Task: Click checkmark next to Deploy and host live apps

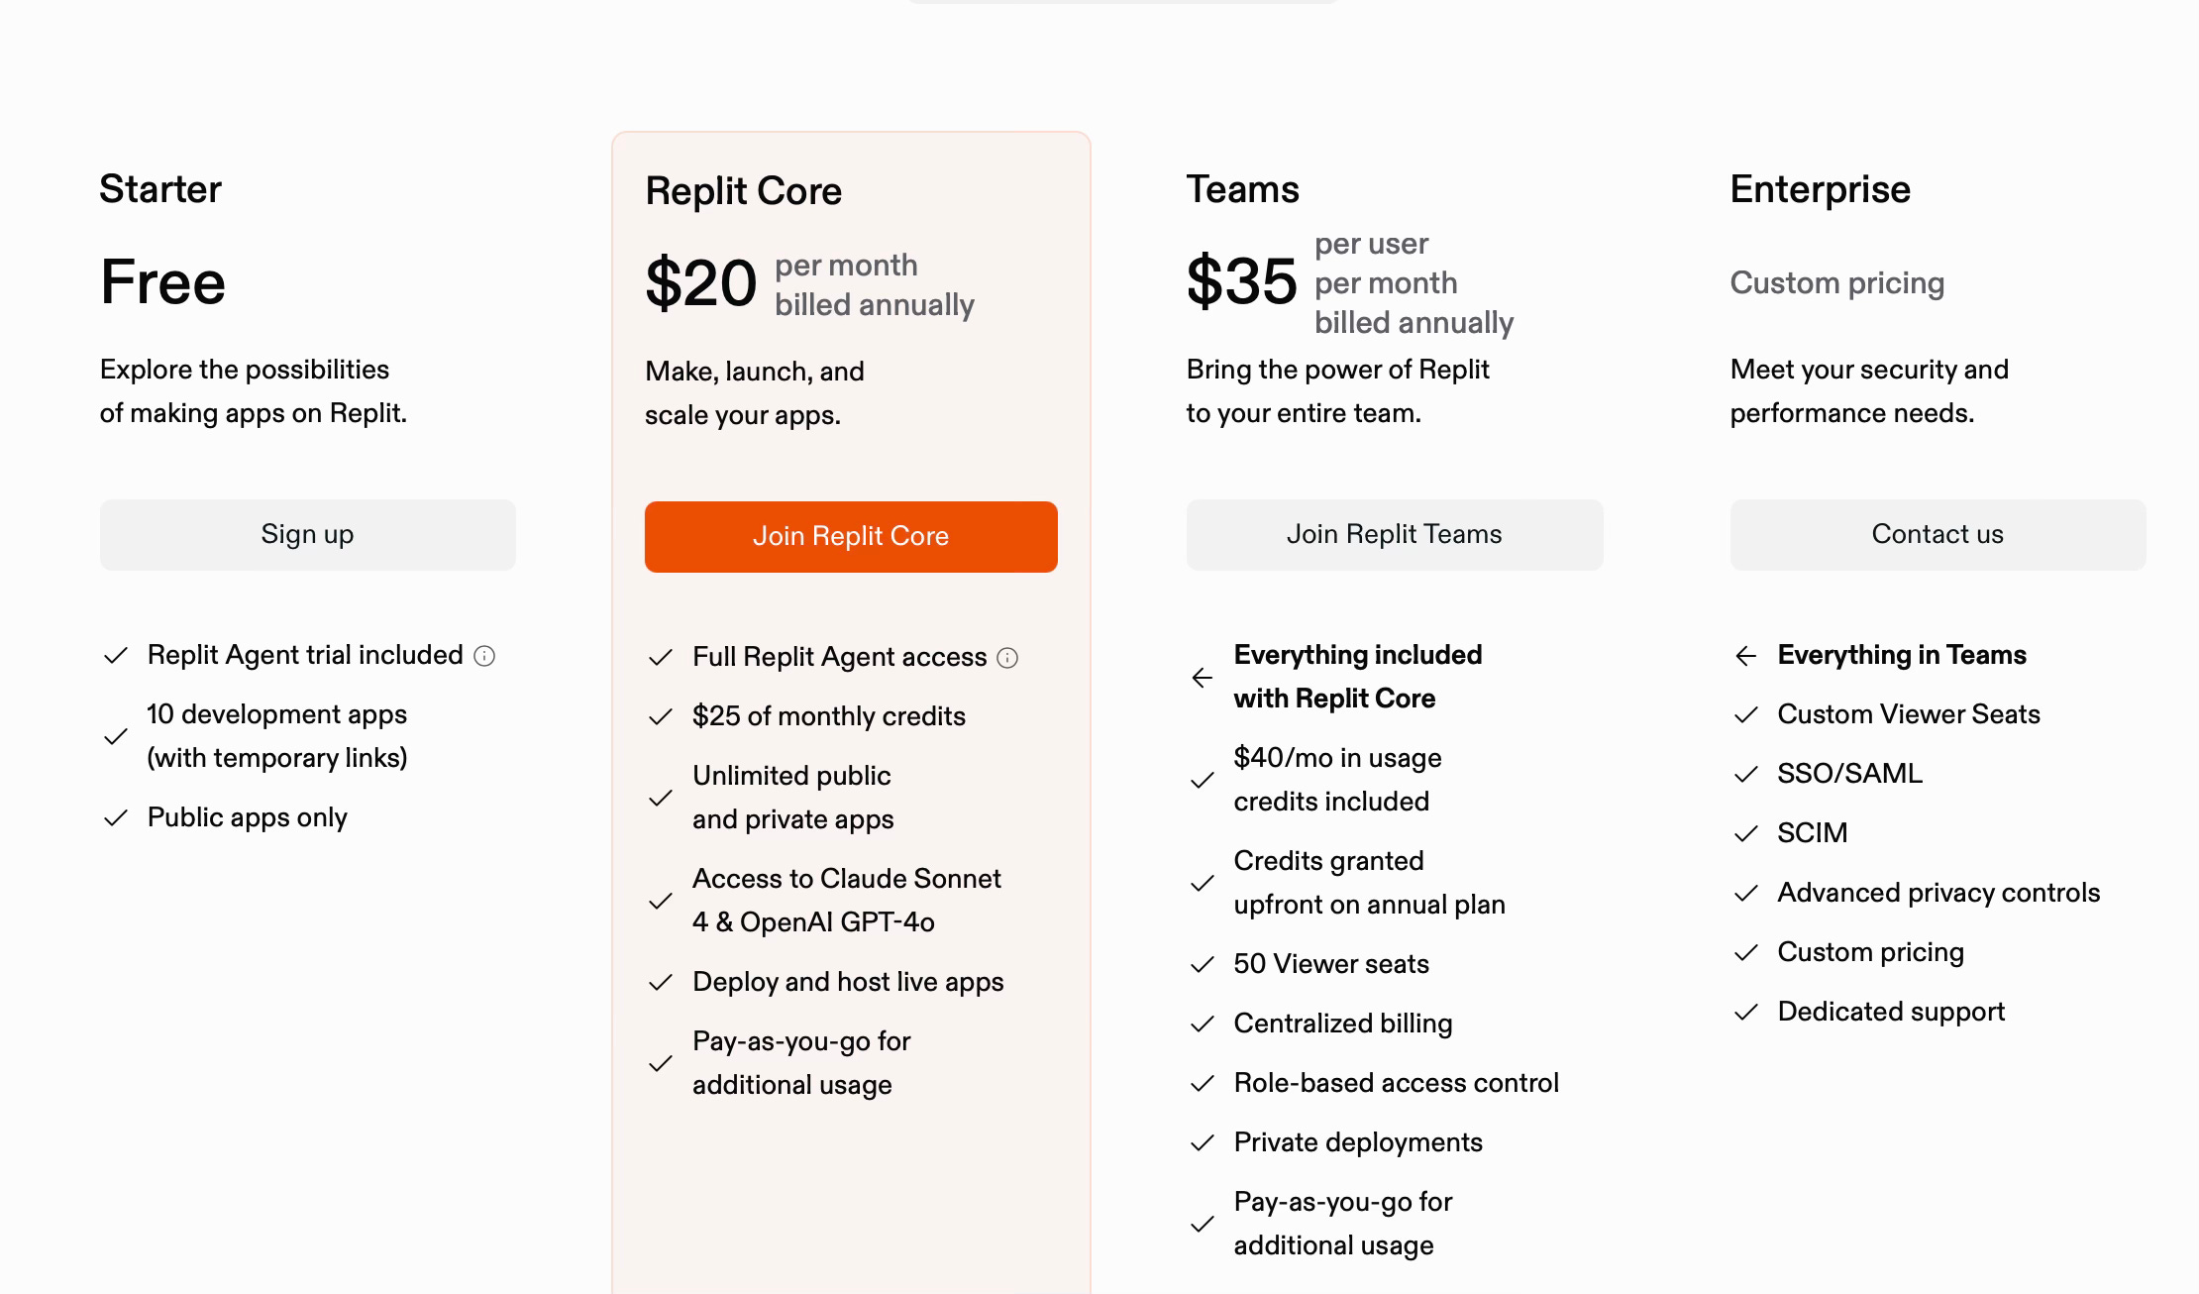Action: click(x=661, y=983)
